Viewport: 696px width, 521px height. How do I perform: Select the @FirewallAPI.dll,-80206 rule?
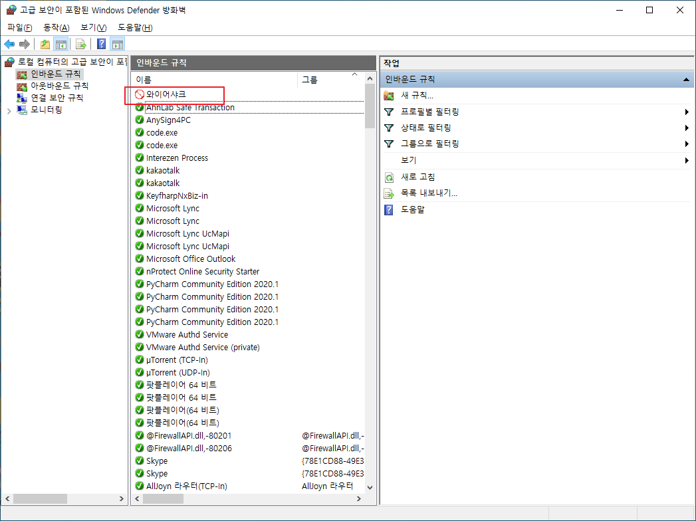point(249,448)
